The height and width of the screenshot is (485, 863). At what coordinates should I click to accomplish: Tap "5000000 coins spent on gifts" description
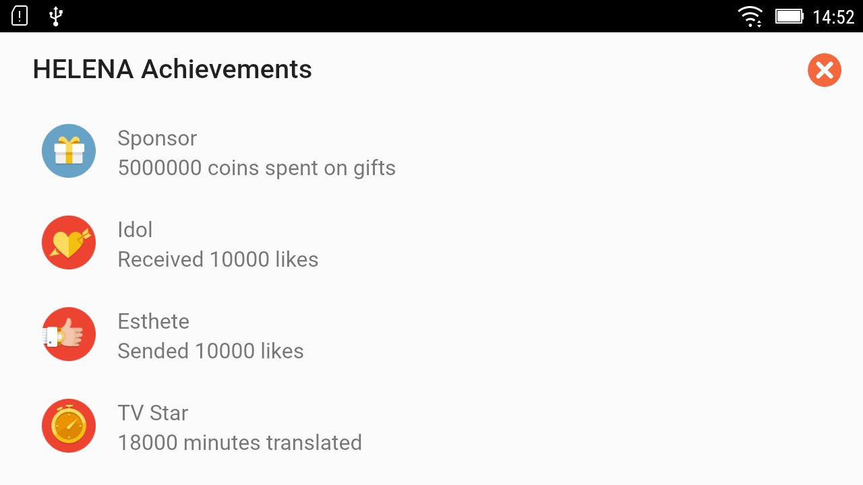point(256,168)
